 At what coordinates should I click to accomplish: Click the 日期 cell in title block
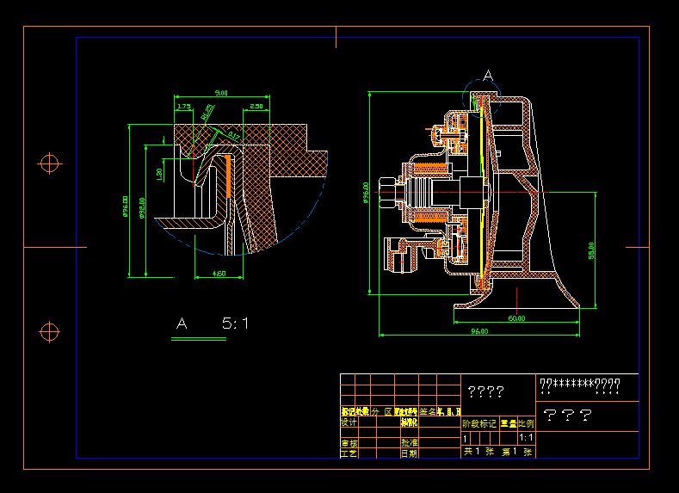[409, 453]
